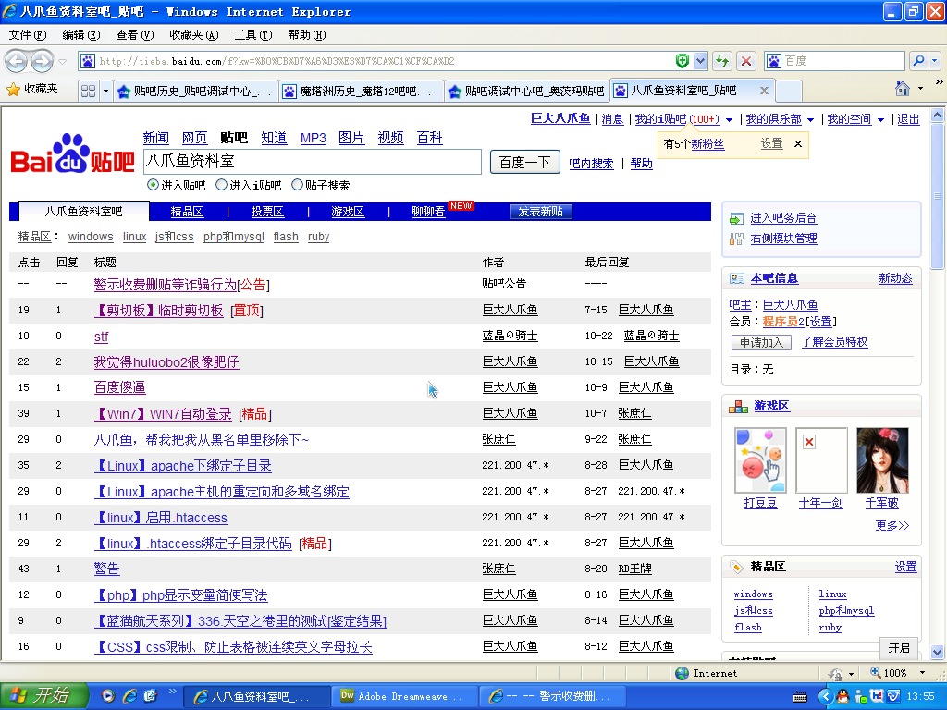Open the 打豆豆 game thumbnail

coord(760,460)
